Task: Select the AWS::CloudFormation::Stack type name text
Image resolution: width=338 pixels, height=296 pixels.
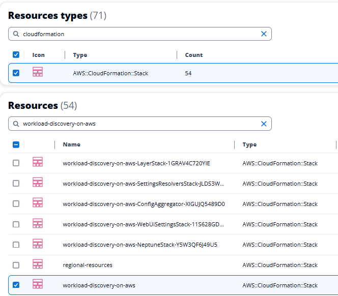Action: (110, 73)
